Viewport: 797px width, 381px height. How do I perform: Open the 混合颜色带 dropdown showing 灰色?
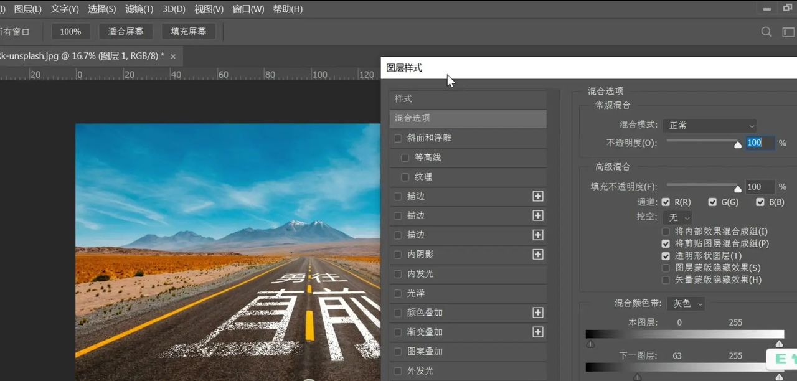pyautogui.click(x=686, y=303)
